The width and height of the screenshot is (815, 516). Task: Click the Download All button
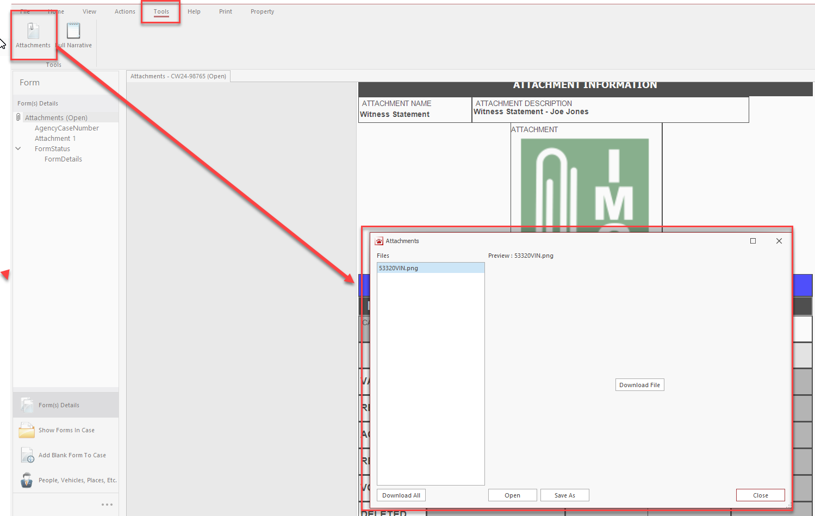(401, 495)
